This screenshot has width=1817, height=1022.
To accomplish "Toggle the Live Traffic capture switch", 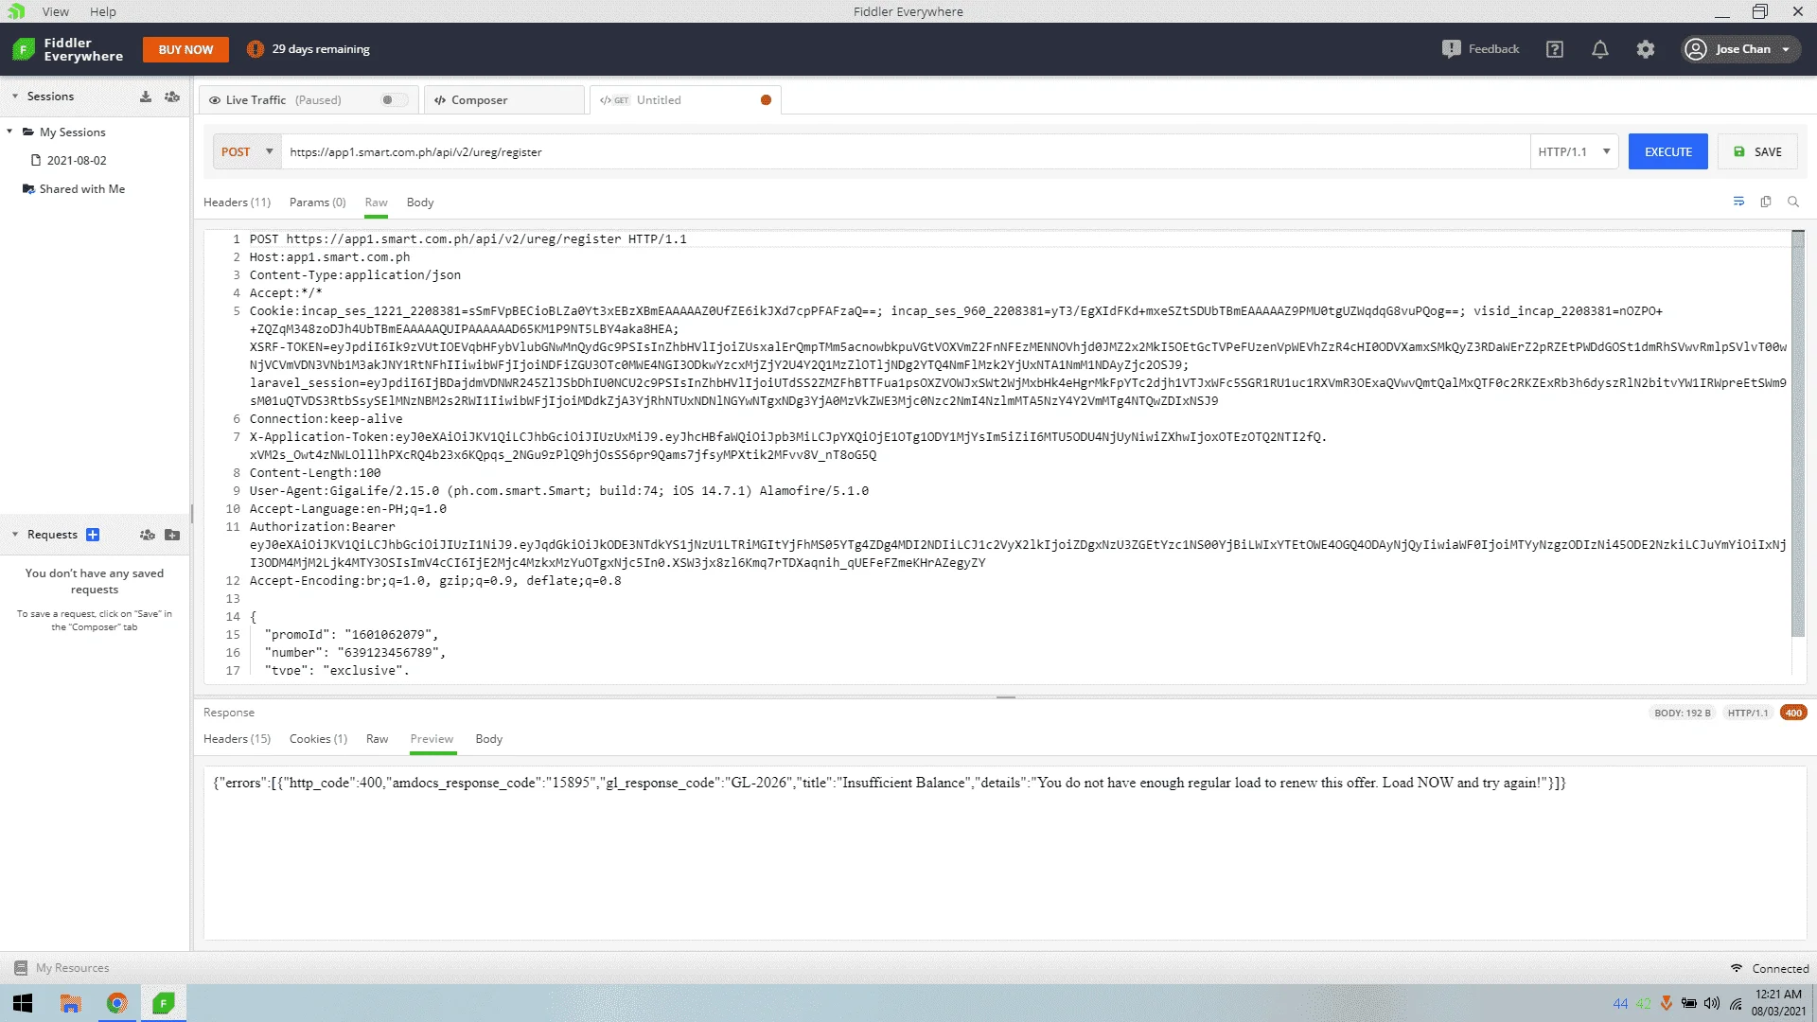I will [394, 100].
